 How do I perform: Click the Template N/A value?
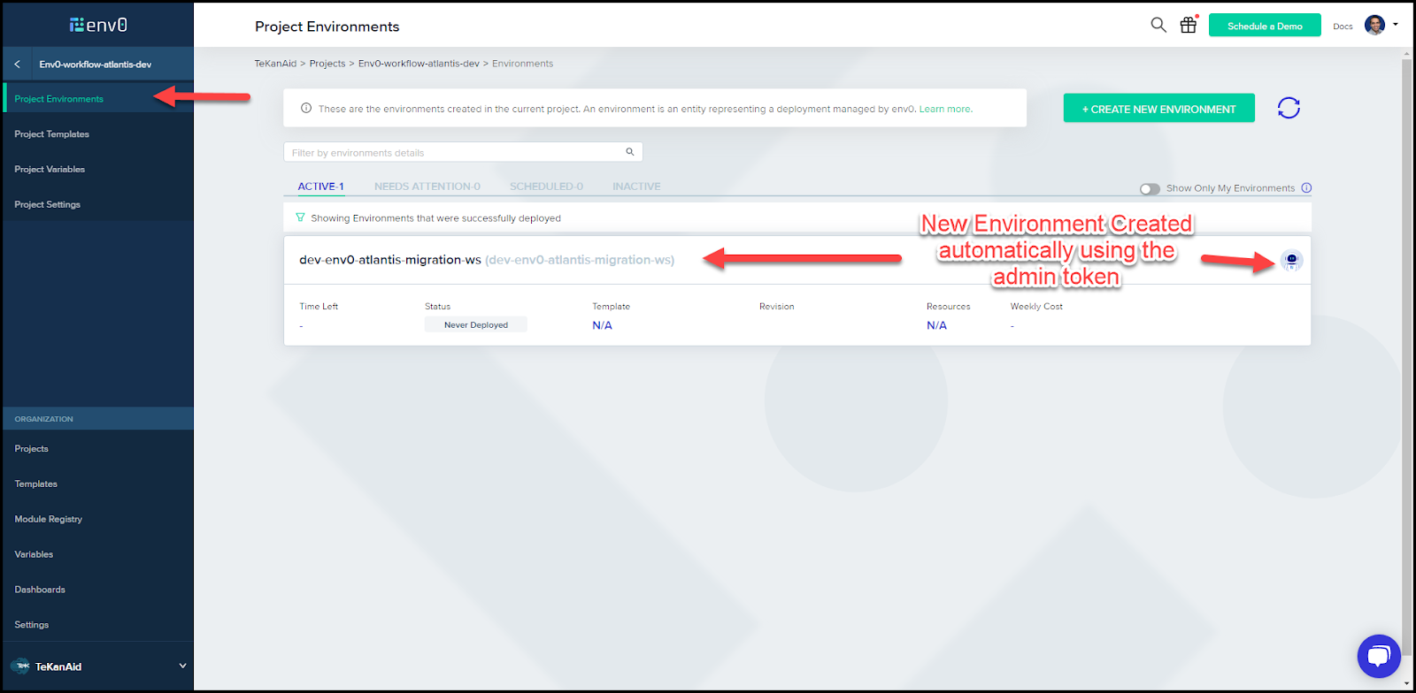[x=602, y=325]
